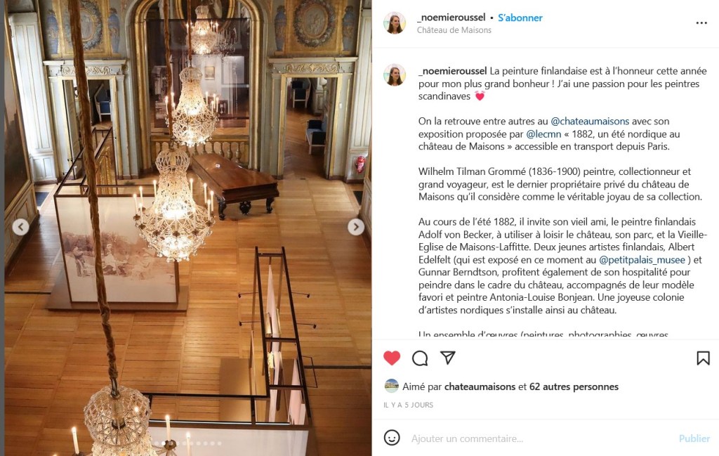Image resolution: width=719 pixels, height=456 pixels.
Task: Click the S'abonner follow link
Action: 520,18
